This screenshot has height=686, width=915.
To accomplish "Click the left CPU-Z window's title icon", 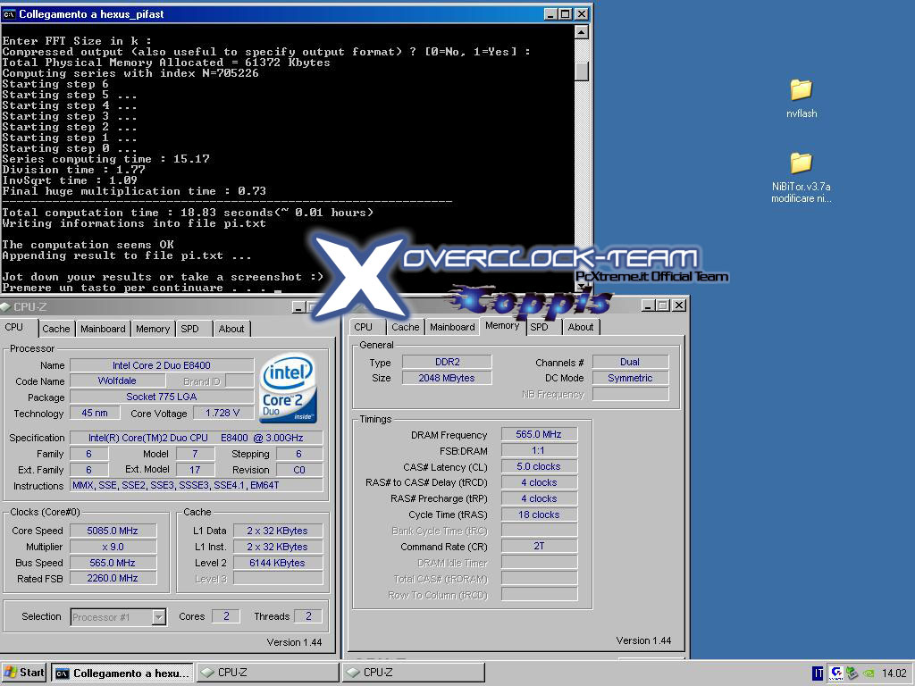I will coord(6,307).
